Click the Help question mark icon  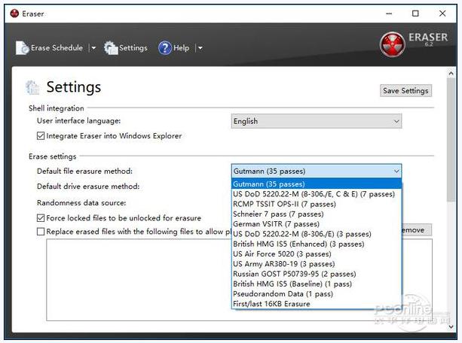(x=165, y=47)
